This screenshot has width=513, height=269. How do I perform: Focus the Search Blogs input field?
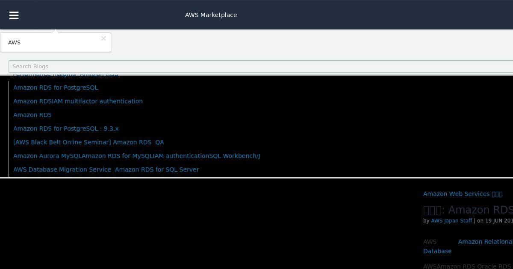point(261,66)
